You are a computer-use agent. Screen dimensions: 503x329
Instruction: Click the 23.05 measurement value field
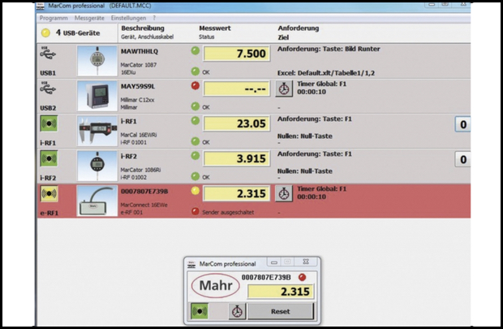(236, 123)
